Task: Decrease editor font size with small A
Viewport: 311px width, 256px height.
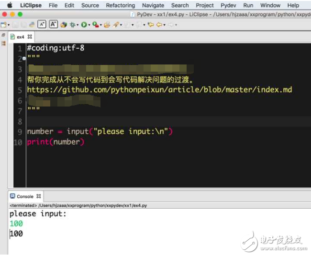Action: tap(42, 25)
